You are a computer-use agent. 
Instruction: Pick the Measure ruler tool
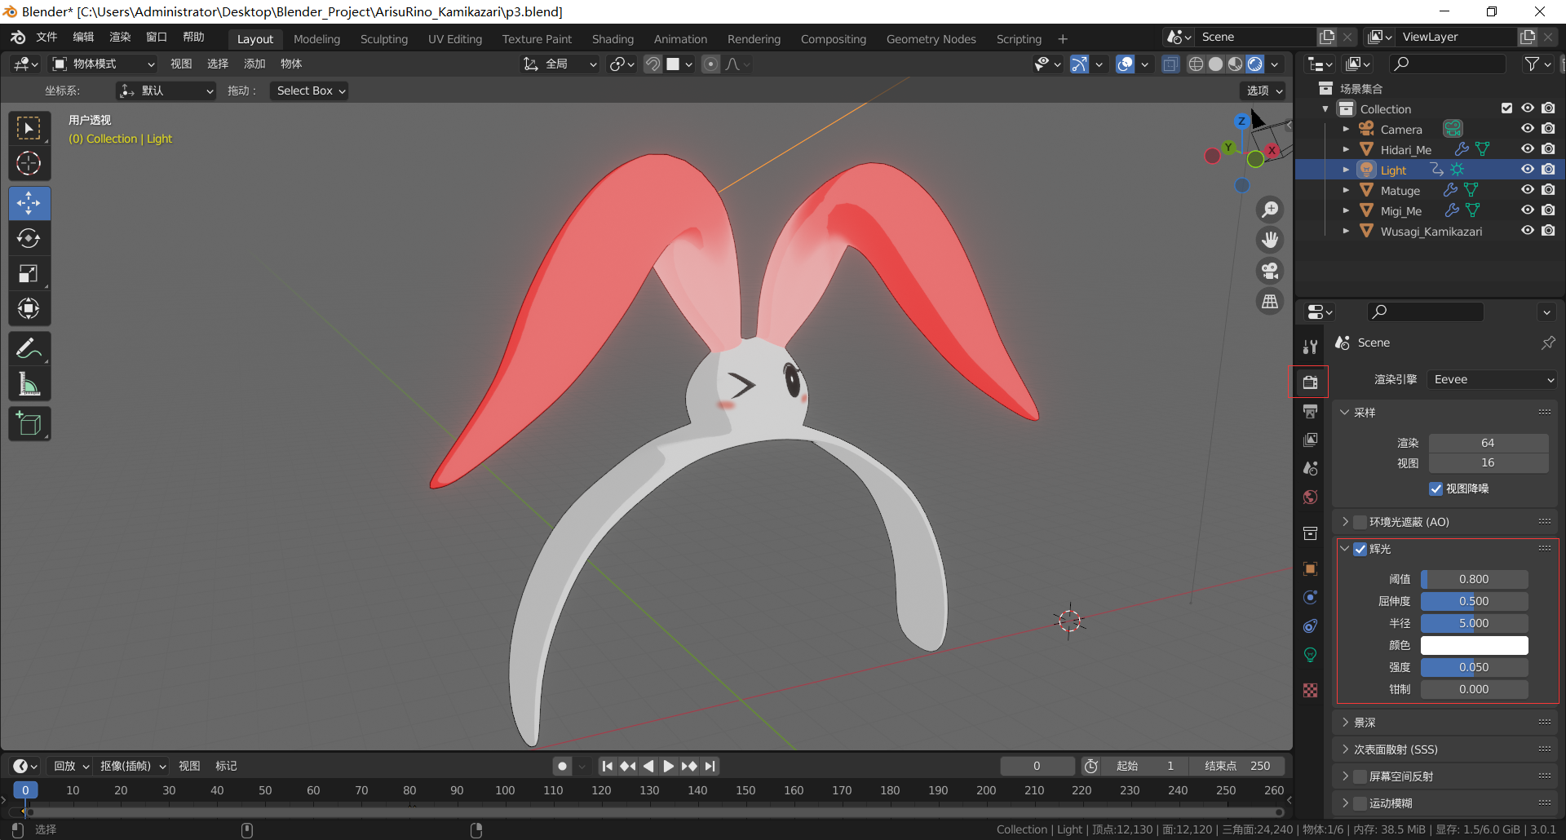click(x=29, y=383)
